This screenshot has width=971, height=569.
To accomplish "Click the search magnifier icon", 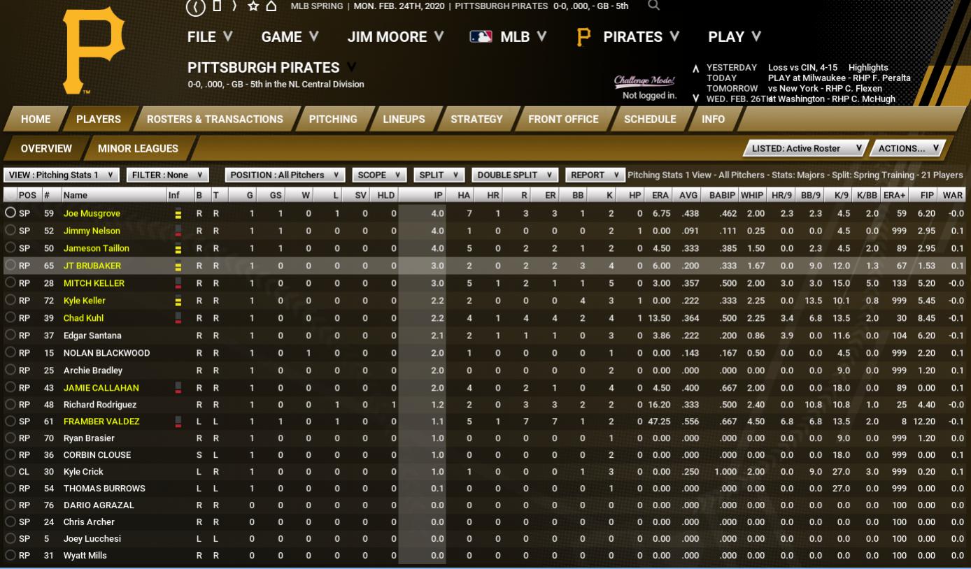I will (x=653, y=6).
